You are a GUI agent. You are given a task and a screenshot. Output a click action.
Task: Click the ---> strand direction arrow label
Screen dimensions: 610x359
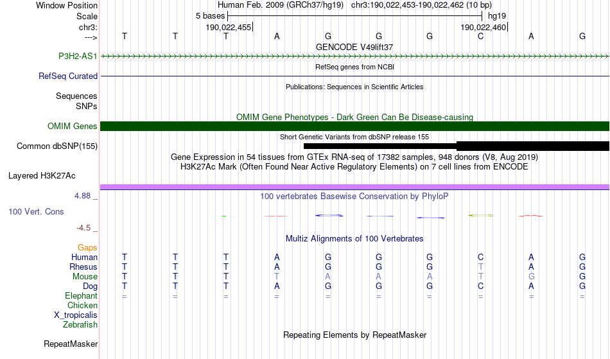pyautogui.click(x=91, y=37)
